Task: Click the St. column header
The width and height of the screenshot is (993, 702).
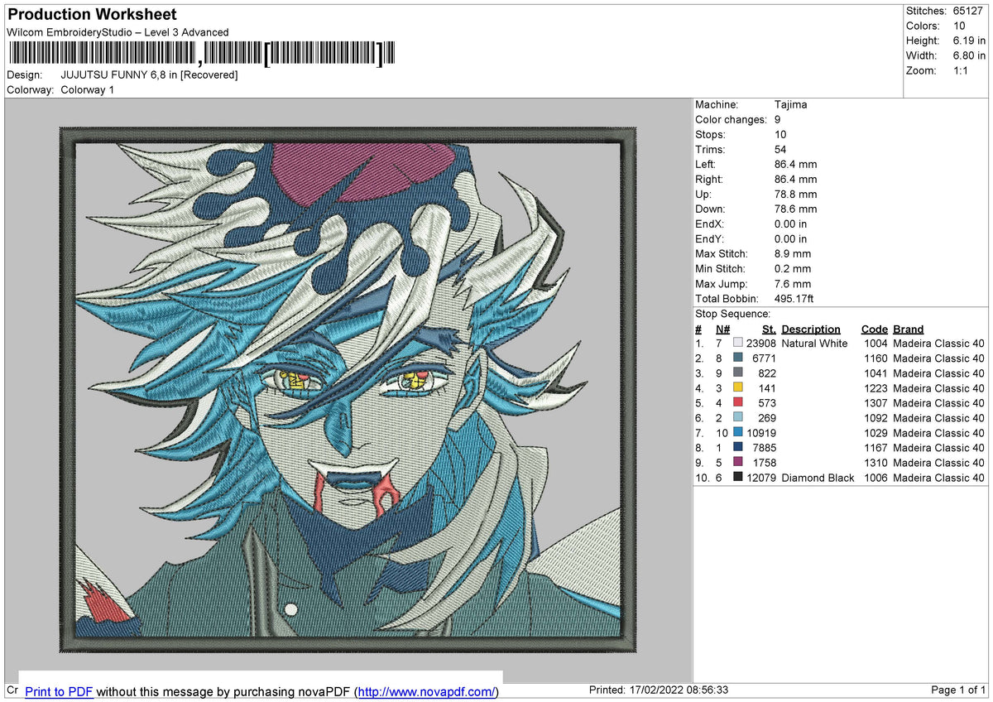Action: [x=769, y=329]
